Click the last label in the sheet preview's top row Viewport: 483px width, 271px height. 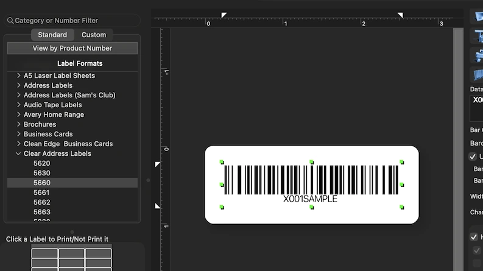coord(98,253)
